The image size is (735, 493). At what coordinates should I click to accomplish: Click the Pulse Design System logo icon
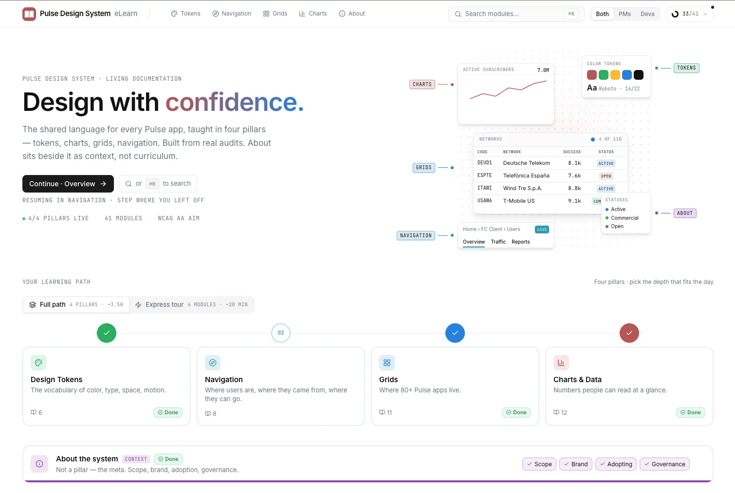[29, 14]
